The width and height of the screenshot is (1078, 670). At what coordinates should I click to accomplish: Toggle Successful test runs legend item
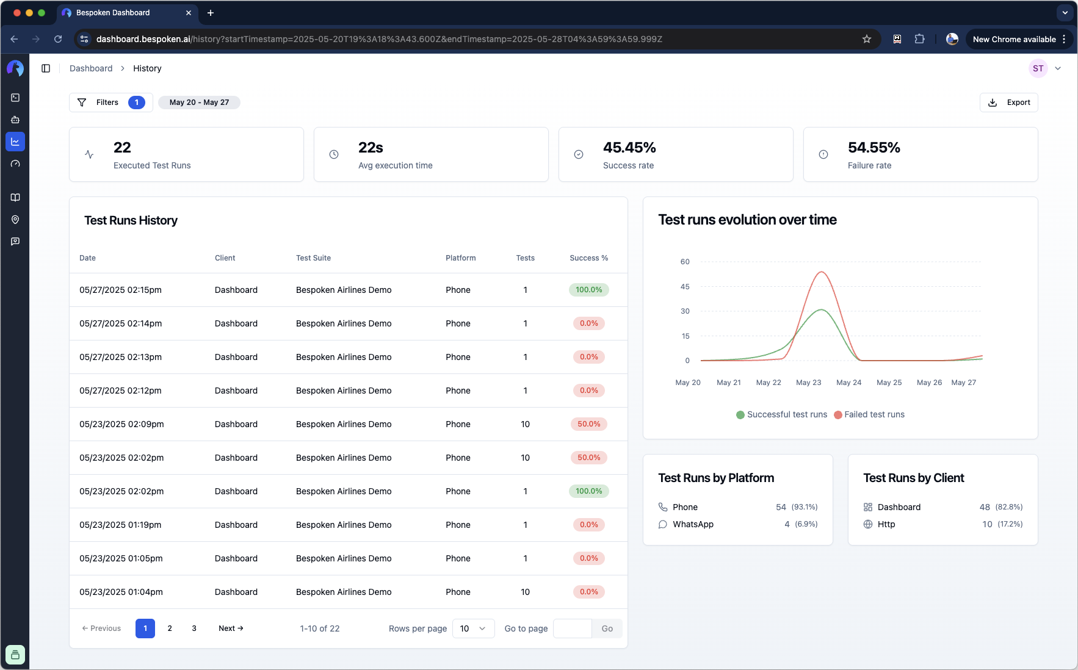point(782,415)
